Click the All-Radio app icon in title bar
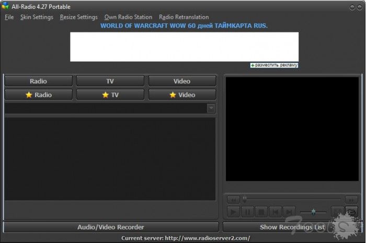366x243 pixels. [5, 6]
